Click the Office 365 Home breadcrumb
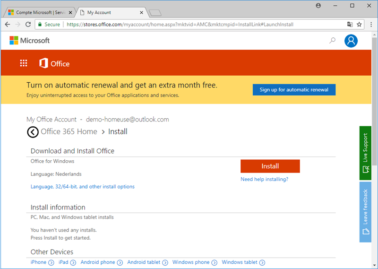 [69, 131]
